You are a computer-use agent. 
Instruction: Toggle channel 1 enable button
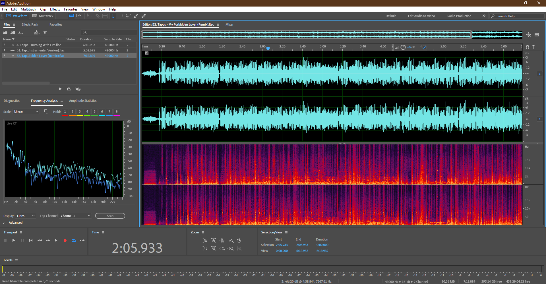click(540, 74)
